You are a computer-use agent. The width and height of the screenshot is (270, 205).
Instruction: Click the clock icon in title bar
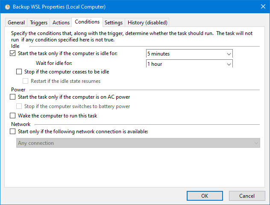pyautogui.click(x=7, y=7)
